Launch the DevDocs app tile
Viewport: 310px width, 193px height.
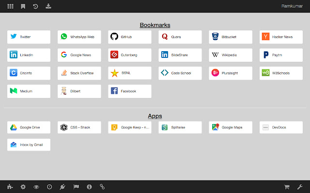tap(281, 127)
